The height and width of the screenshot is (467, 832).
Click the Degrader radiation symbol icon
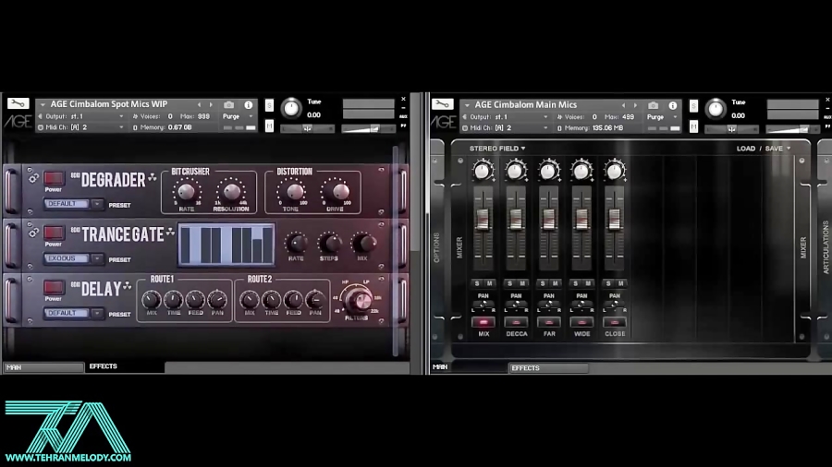(153, 177)
